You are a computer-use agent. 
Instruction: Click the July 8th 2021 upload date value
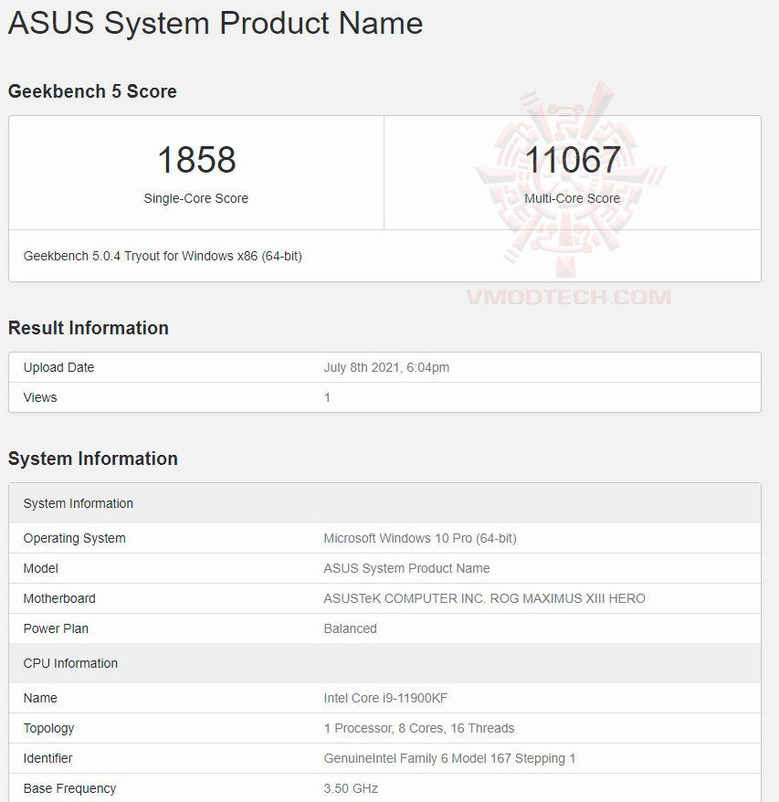[386, 367]
